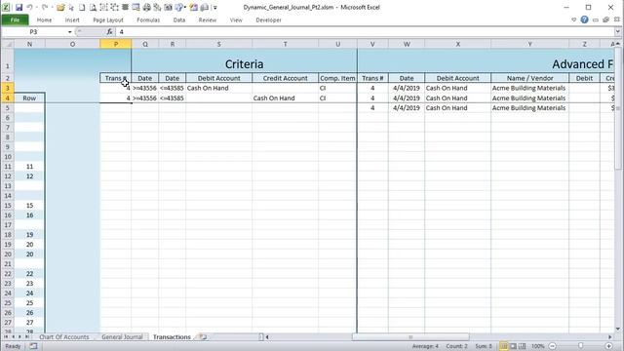Open the Data ribbon tab
The width and height of the screenshot is (624, 351).
coord(179,19)
